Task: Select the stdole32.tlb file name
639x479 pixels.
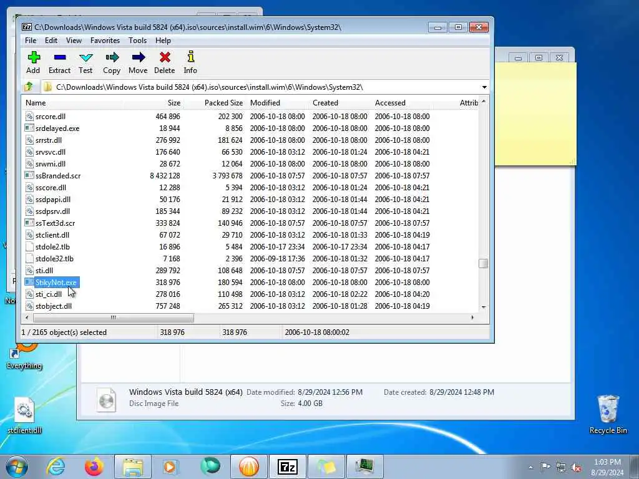Action: [x=54, y=259]
